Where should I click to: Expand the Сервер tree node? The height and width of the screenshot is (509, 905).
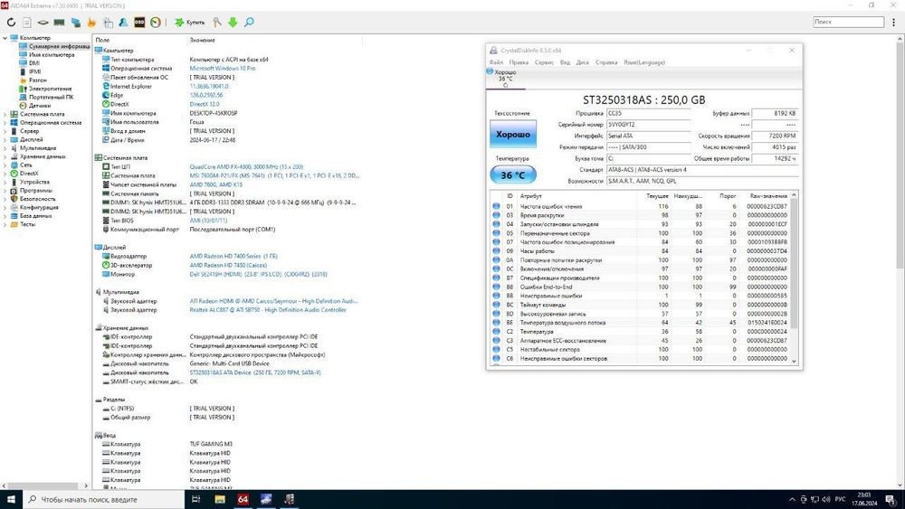click(x=5, y=131)
